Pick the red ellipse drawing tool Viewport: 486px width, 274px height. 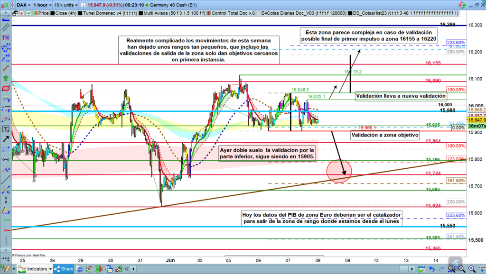6,88
